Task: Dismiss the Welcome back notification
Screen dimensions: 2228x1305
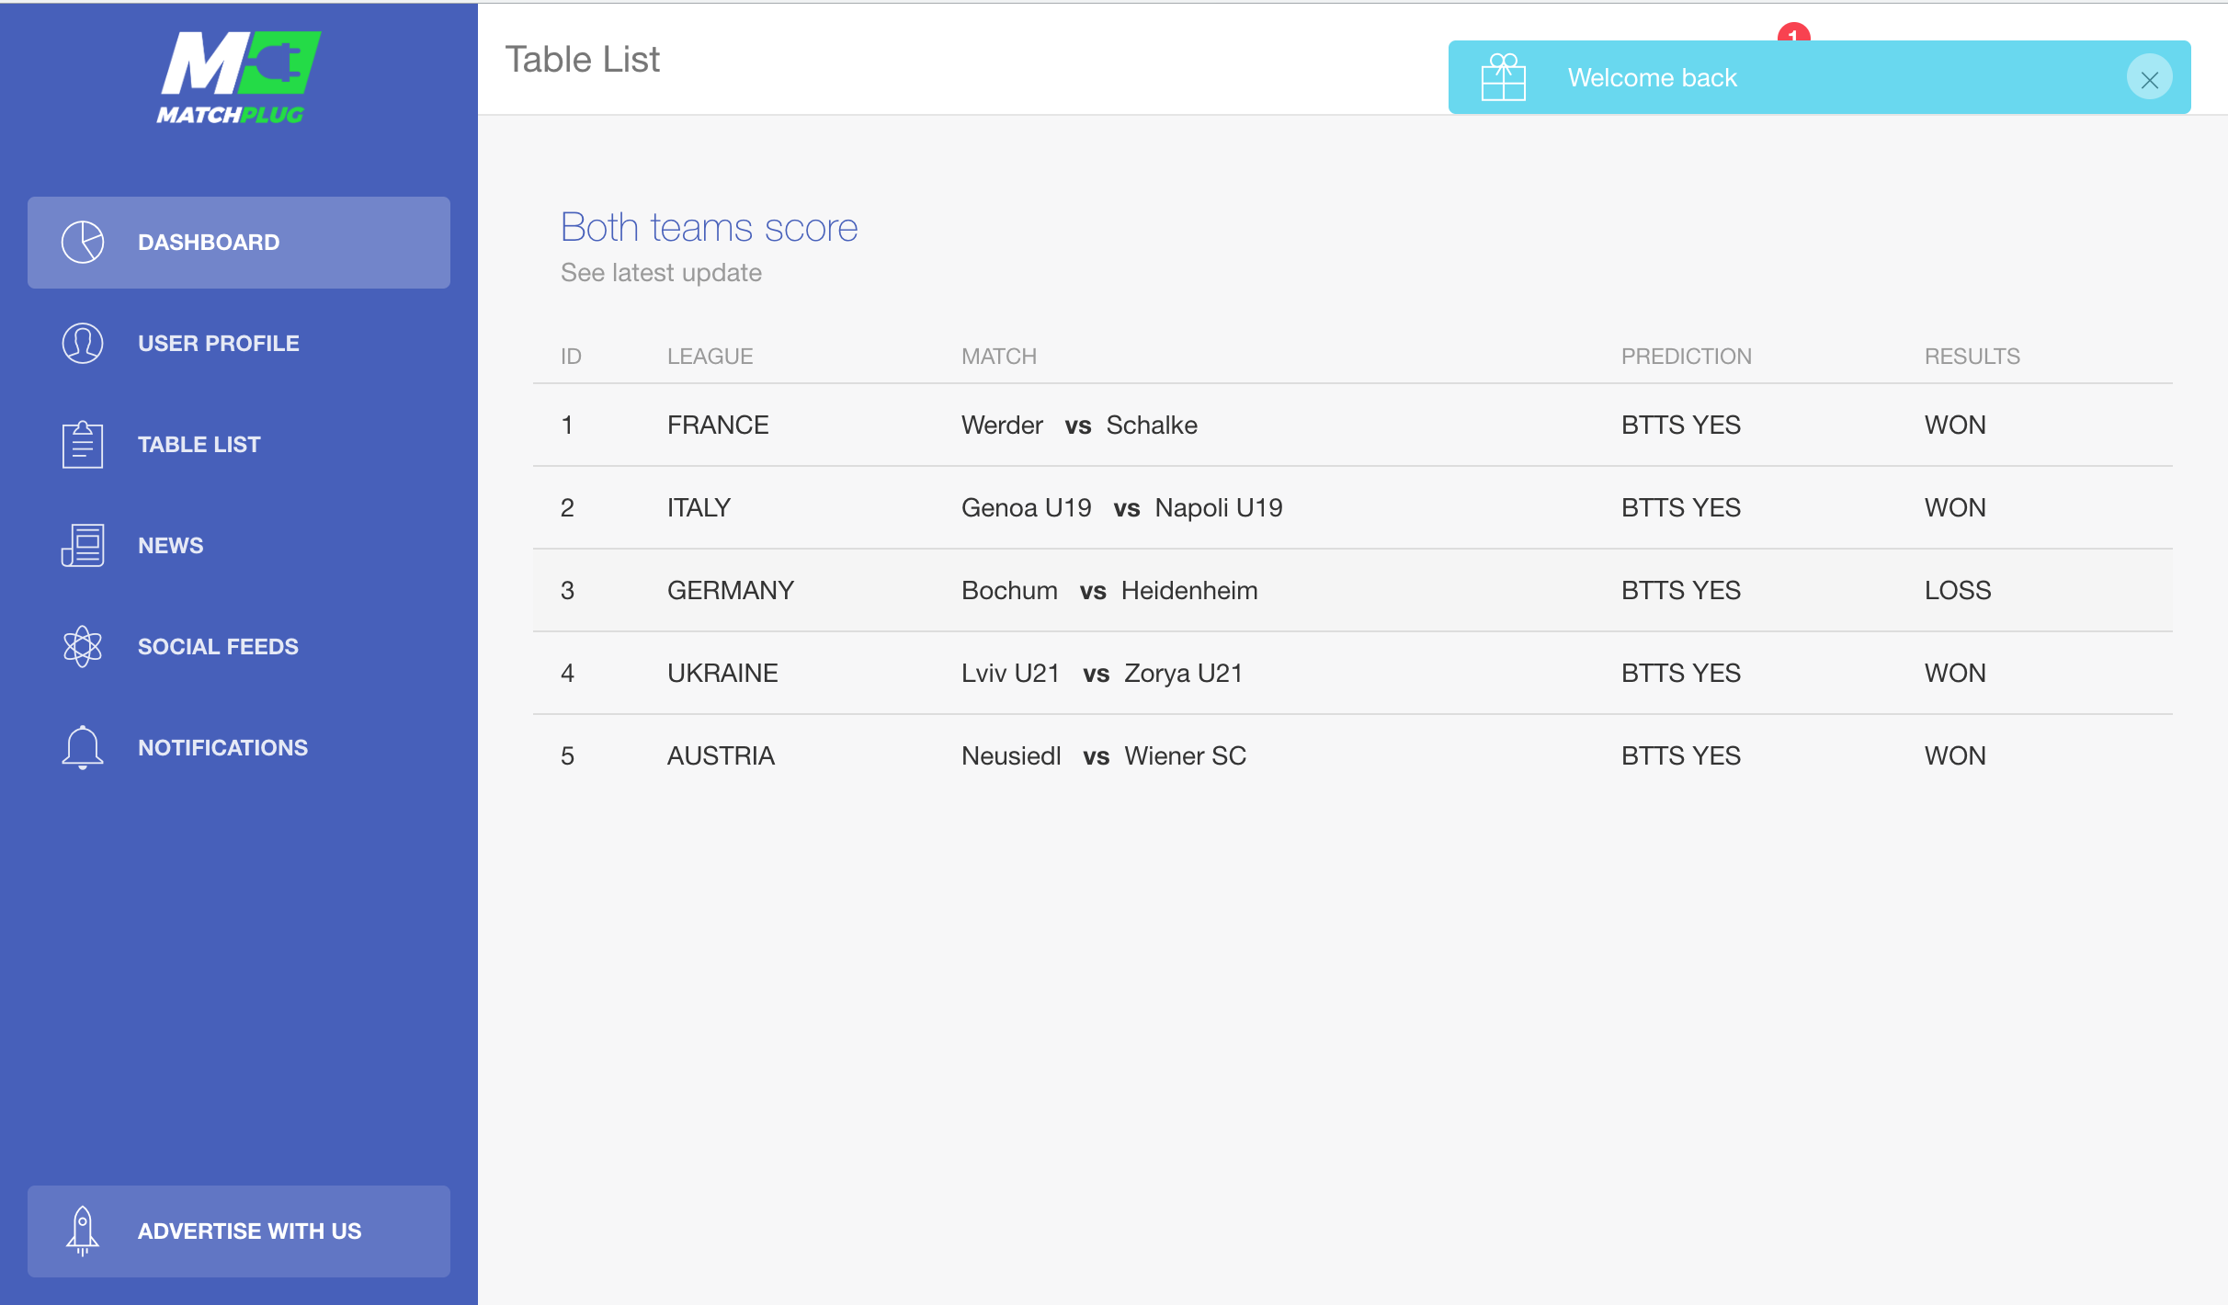Action: 2149,79
